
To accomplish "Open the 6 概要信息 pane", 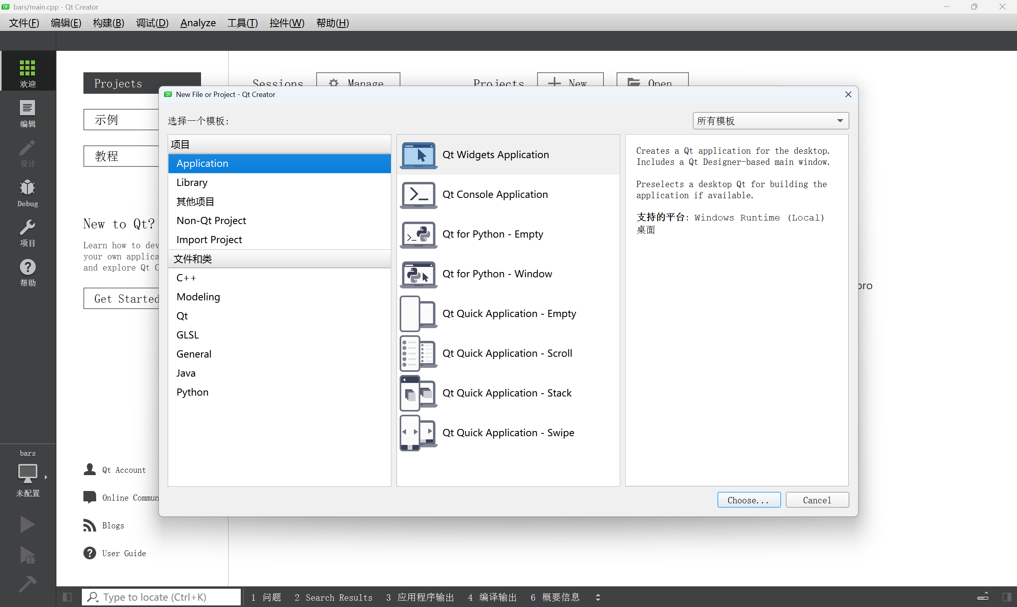I will pos(555,597).
